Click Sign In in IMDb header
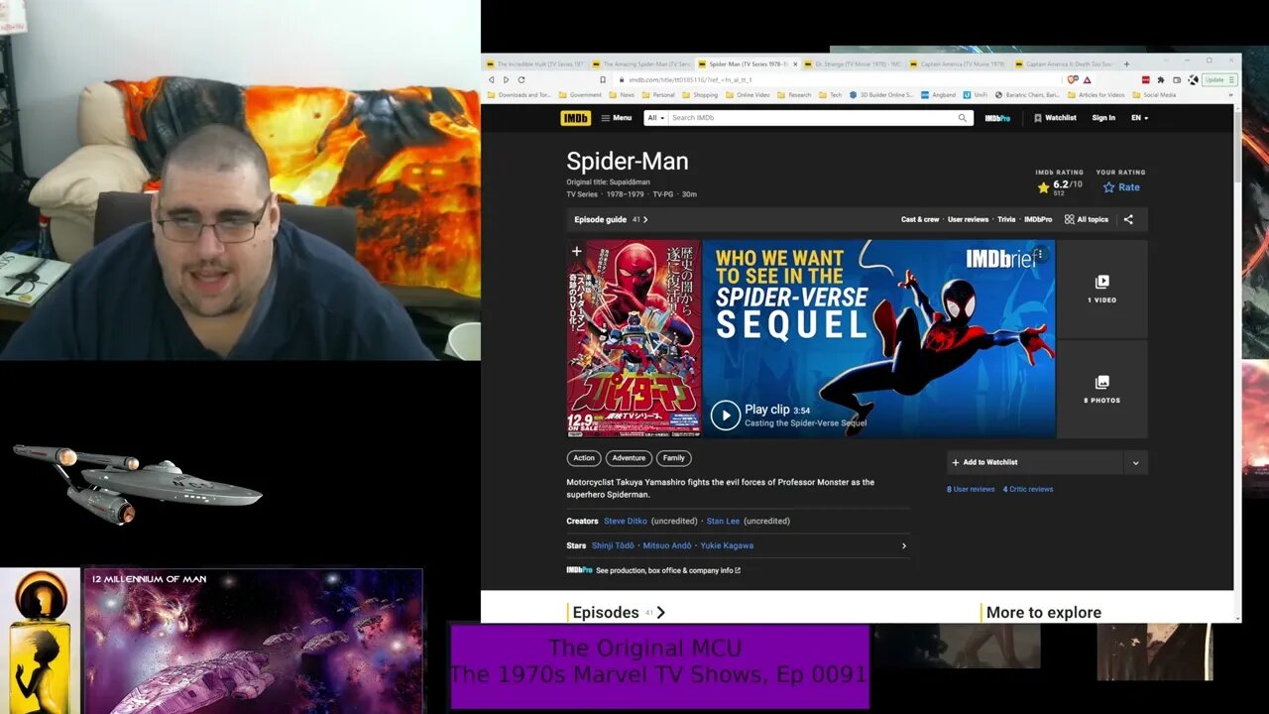The height and width of the screenshot is (714, 1269). 1103,118
